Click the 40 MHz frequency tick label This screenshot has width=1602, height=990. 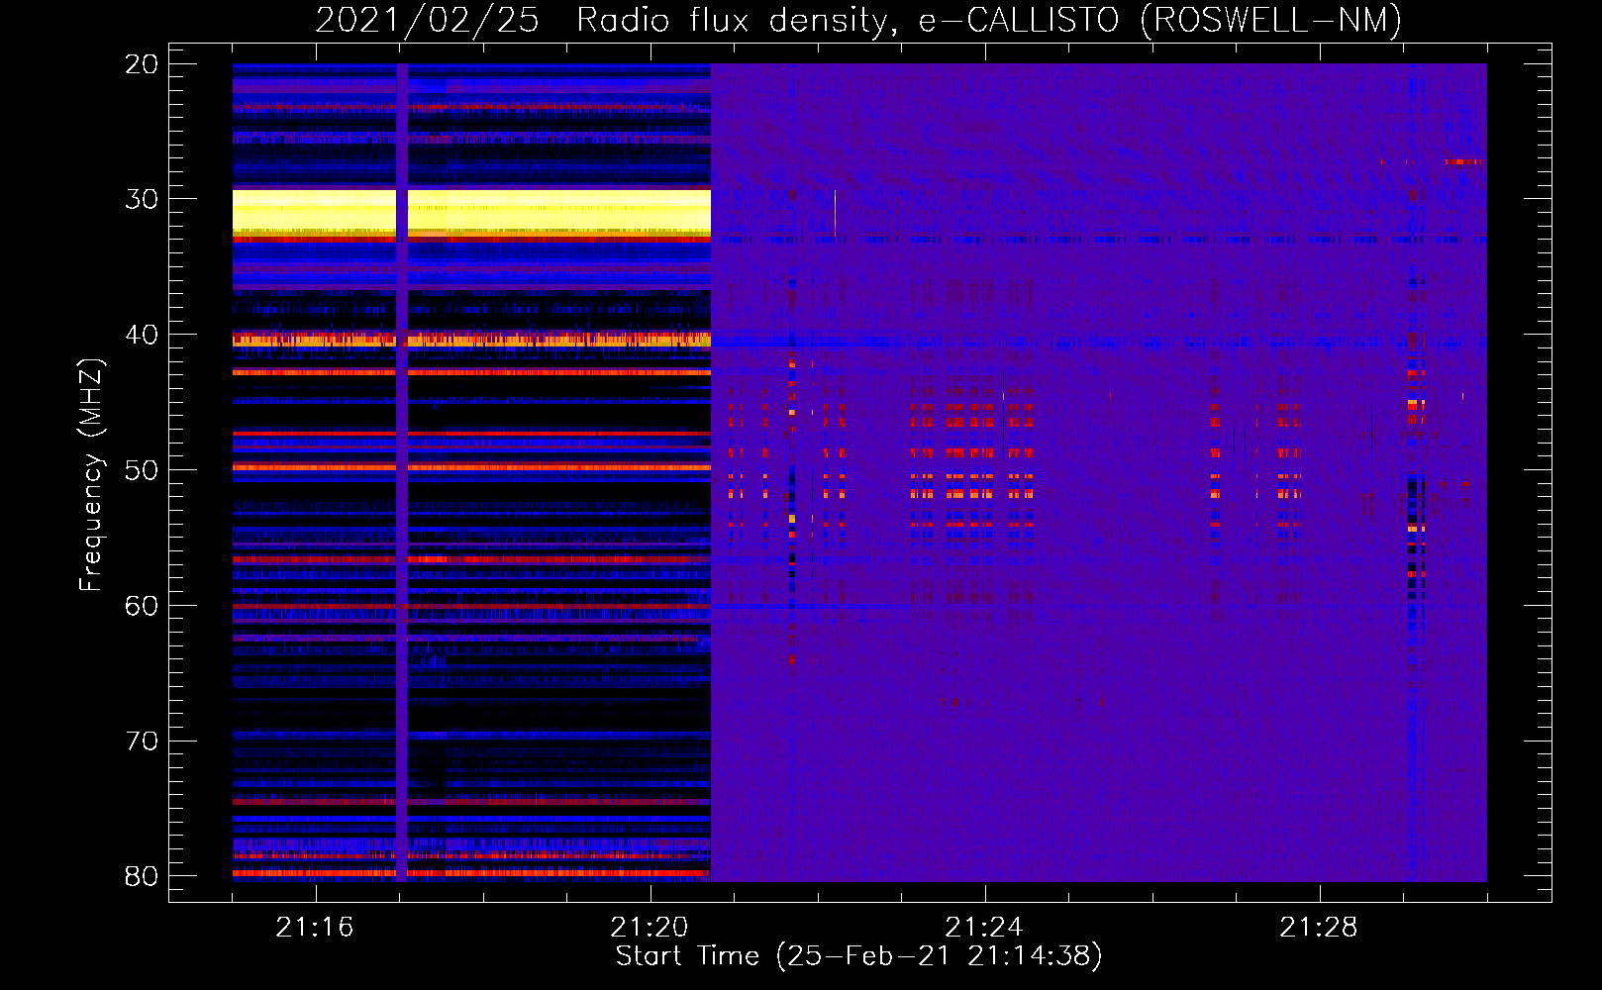142,335
